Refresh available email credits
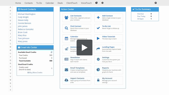The width and height of the screenshot is (169, 95). pos(51,52)
